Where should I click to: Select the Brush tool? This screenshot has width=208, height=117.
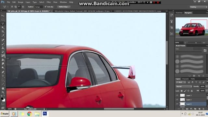(x=3, y=44)
